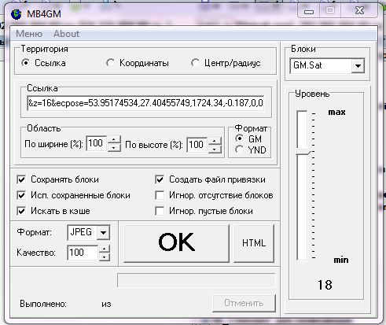
Task: Toggle the Сохранять блоки checkbox
Action: click(x=21, y=179)
